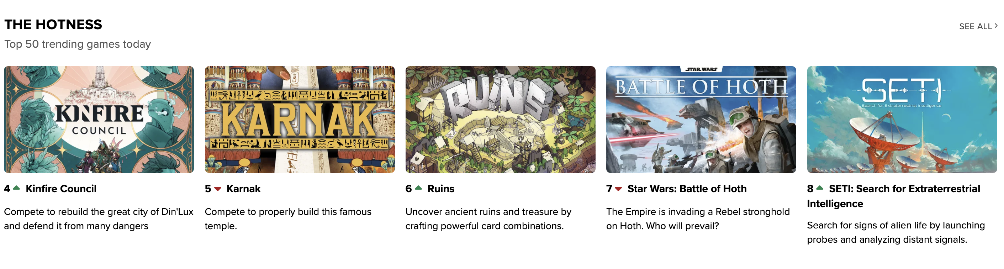Open the Kinfire Council game title link
The height and width of the screenshot is (269, 1004).
[x=61, y=189]
